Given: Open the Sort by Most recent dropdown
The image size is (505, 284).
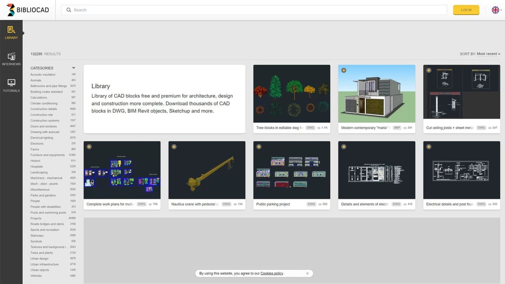Looking at the screenshot, I should 480,54.
